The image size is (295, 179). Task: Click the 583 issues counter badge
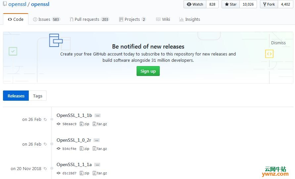(x=56, y=19)
